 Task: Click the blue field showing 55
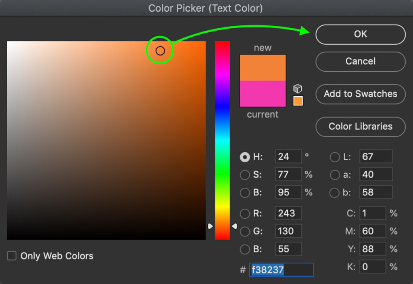pos(288,249)
